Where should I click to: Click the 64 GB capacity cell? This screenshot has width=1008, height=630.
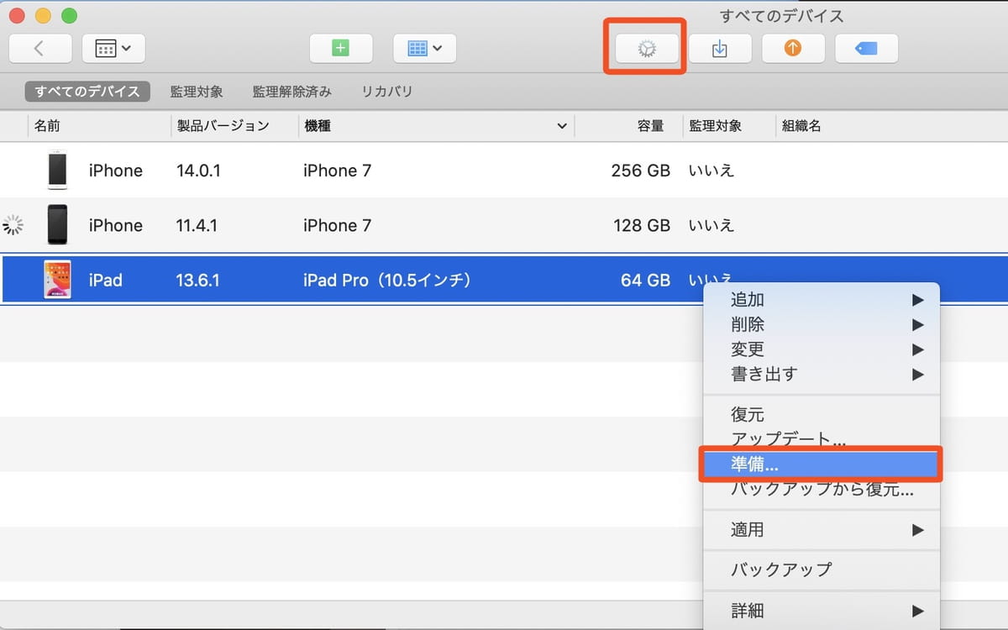(646, 280)
